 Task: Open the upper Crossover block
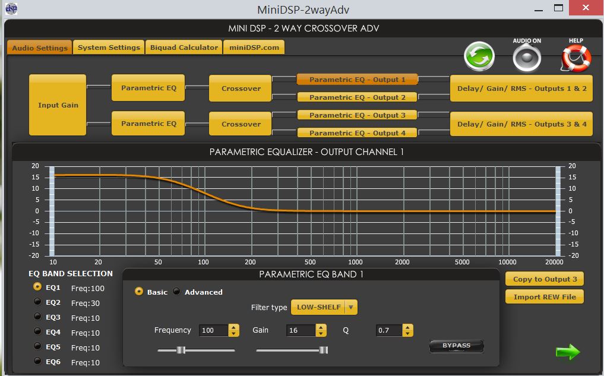[241, 89]
